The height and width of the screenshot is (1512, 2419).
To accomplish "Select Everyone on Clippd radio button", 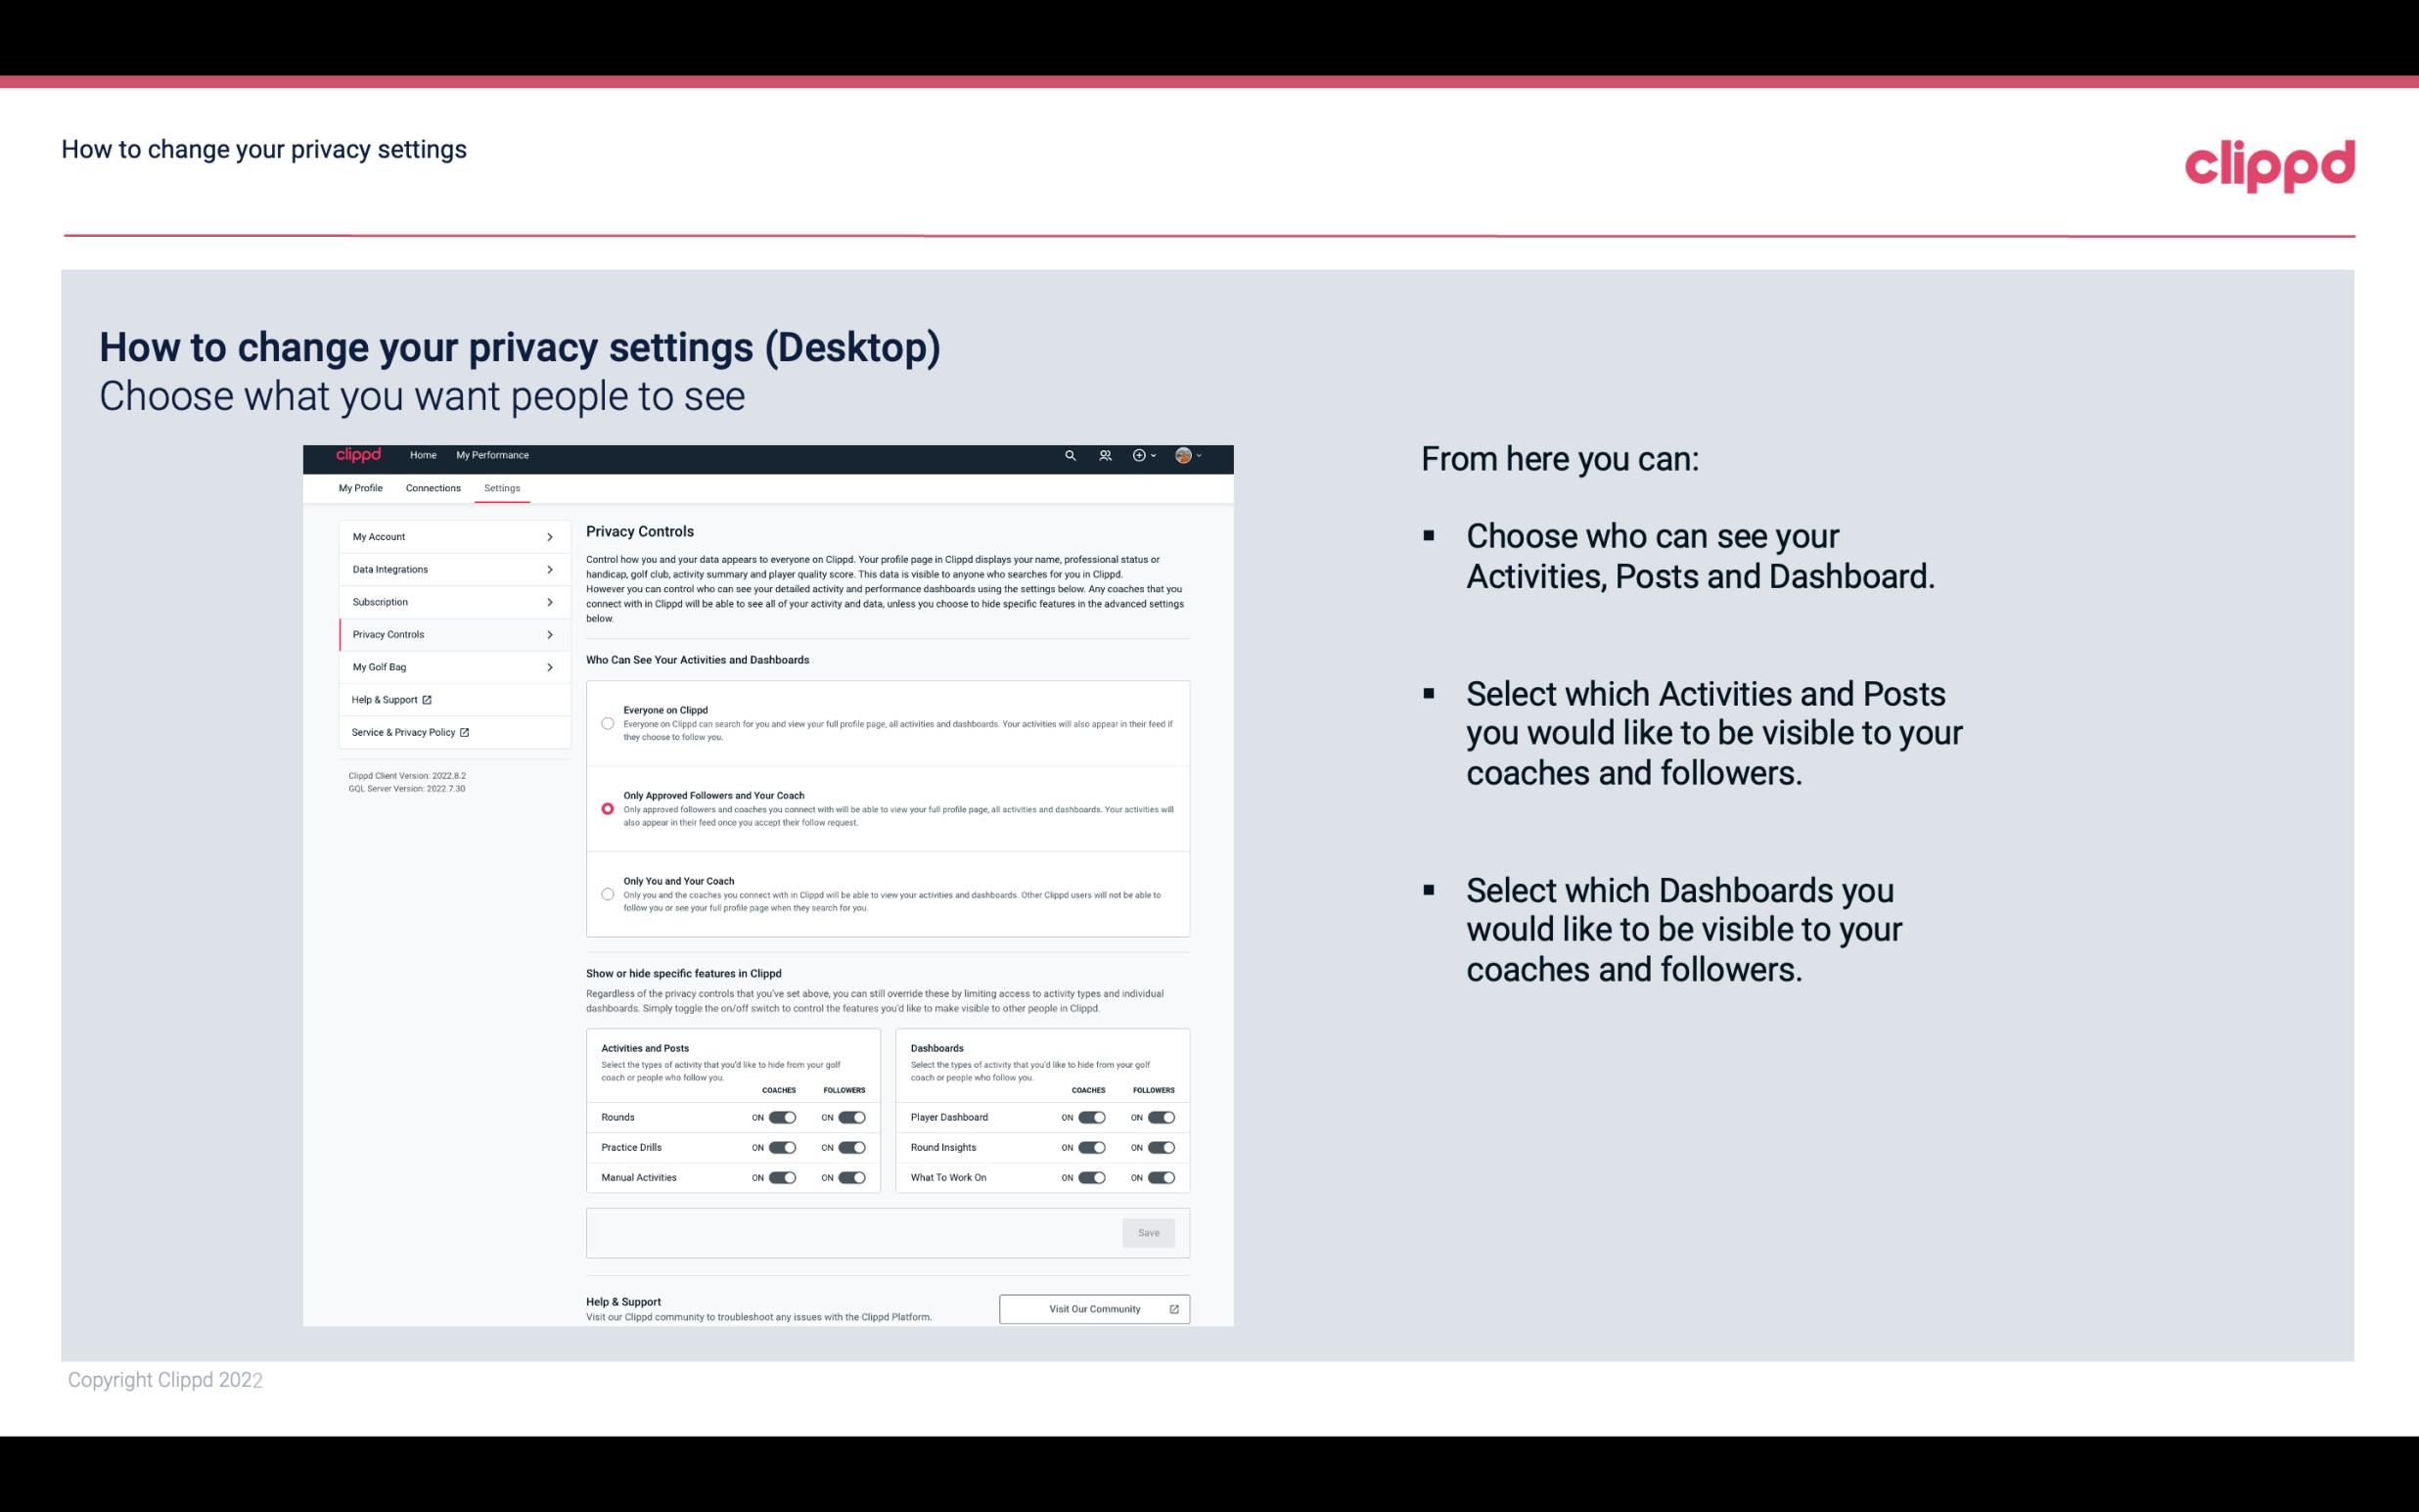I will click(x=608, y=721).
